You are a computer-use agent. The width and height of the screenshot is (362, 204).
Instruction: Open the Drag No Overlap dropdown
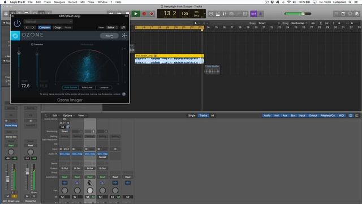click(x=299, y=23)
